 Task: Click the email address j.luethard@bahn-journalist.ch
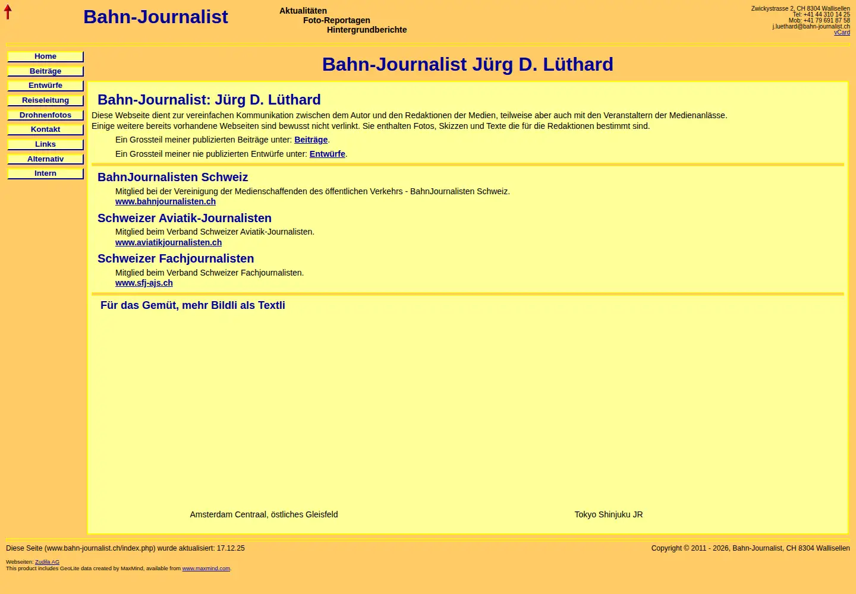pos(811,27)
